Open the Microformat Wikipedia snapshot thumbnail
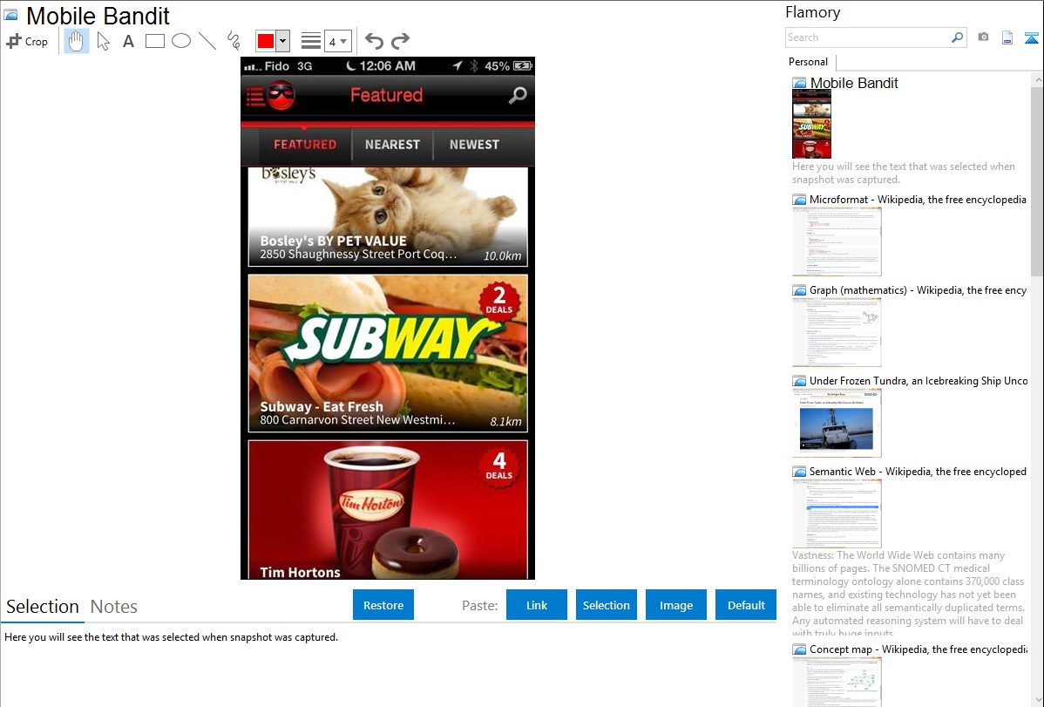 [x=837, y=241]
